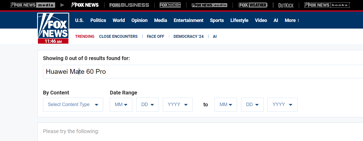Open trending link DEMOCRACY '24
This screenshot has width=363, height=141.
tap(189, 37)
